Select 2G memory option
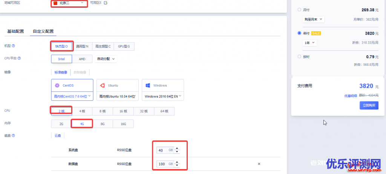 click(61, 124)
